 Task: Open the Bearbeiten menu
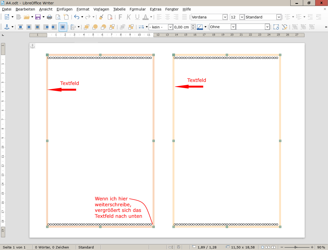coord(25,9)
